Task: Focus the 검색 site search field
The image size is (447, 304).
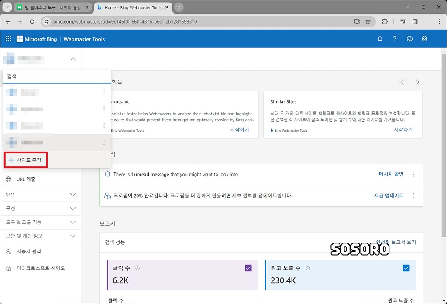Action: pos(56,77)
